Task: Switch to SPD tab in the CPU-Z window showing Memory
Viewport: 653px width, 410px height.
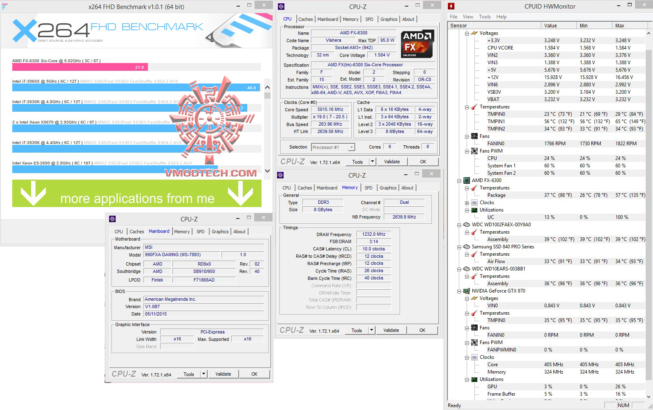Action: [368, 188]
